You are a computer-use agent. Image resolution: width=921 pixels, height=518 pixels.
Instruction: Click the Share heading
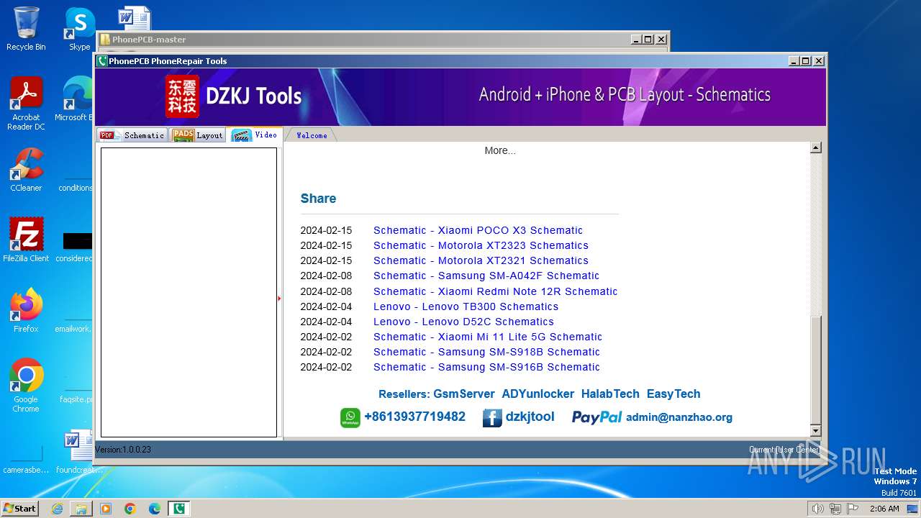click(318, 199)
